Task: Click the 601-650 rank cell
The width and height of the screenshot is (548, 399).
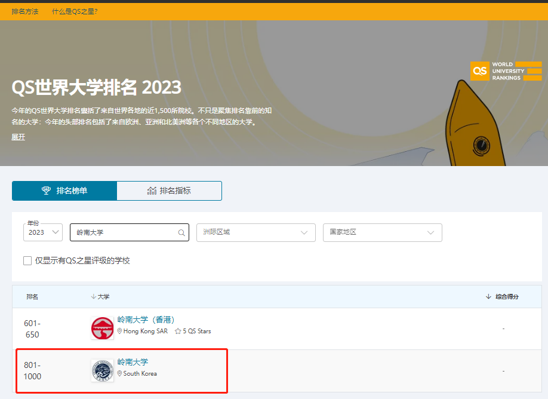Action: pos(32,329)
